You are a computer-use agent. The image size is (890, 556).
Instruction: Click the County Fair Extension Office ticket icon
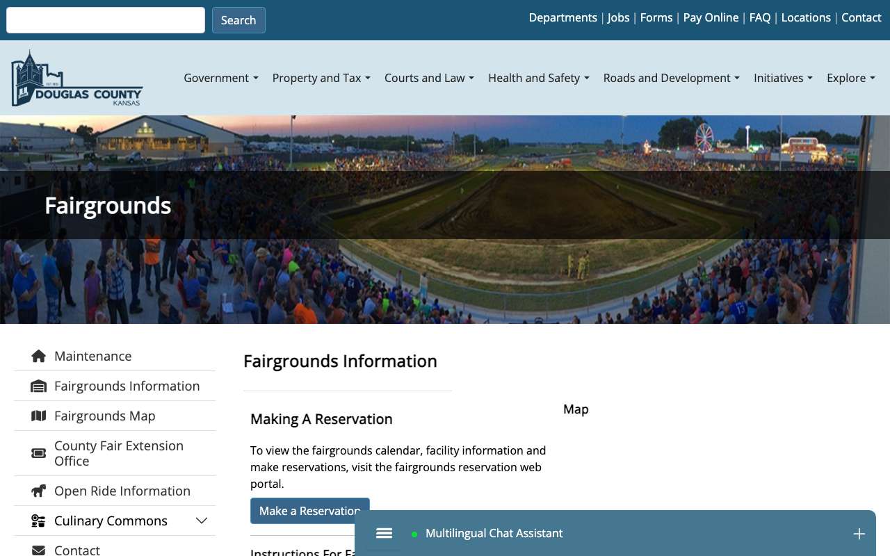tap(39, 453)
